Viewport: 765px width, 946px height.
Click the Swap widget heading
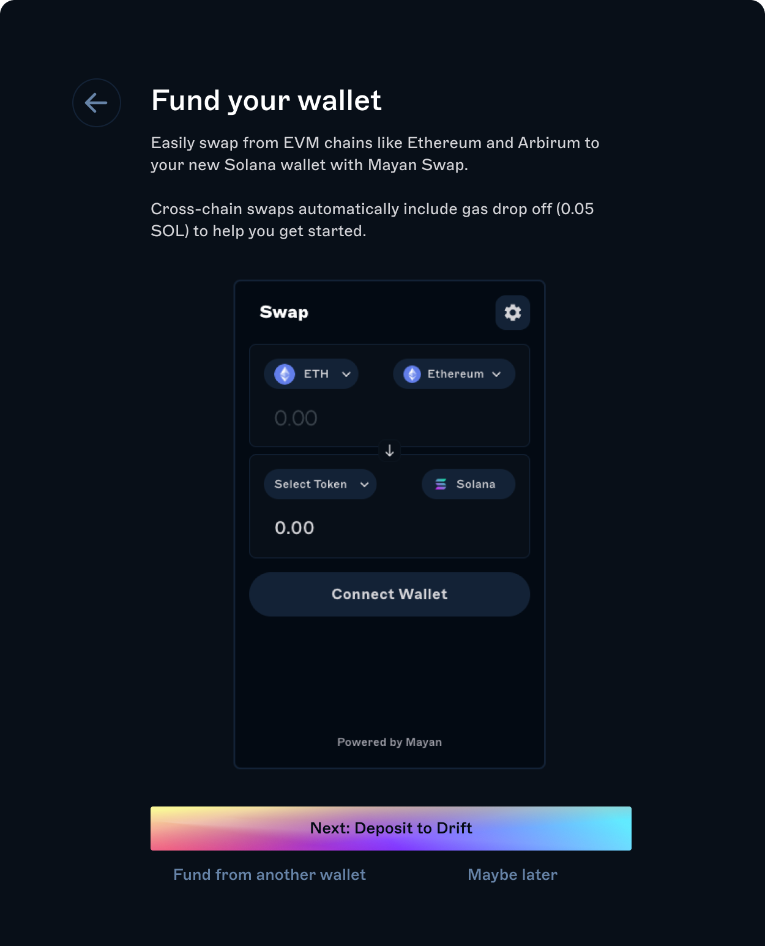coord(284,312)
